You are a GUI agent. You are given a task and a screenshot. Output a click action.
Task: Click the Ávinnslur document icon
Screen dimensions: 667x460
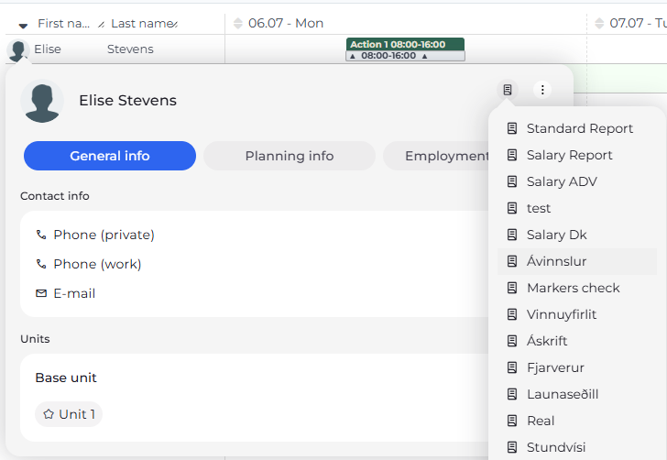pos(512,261)
